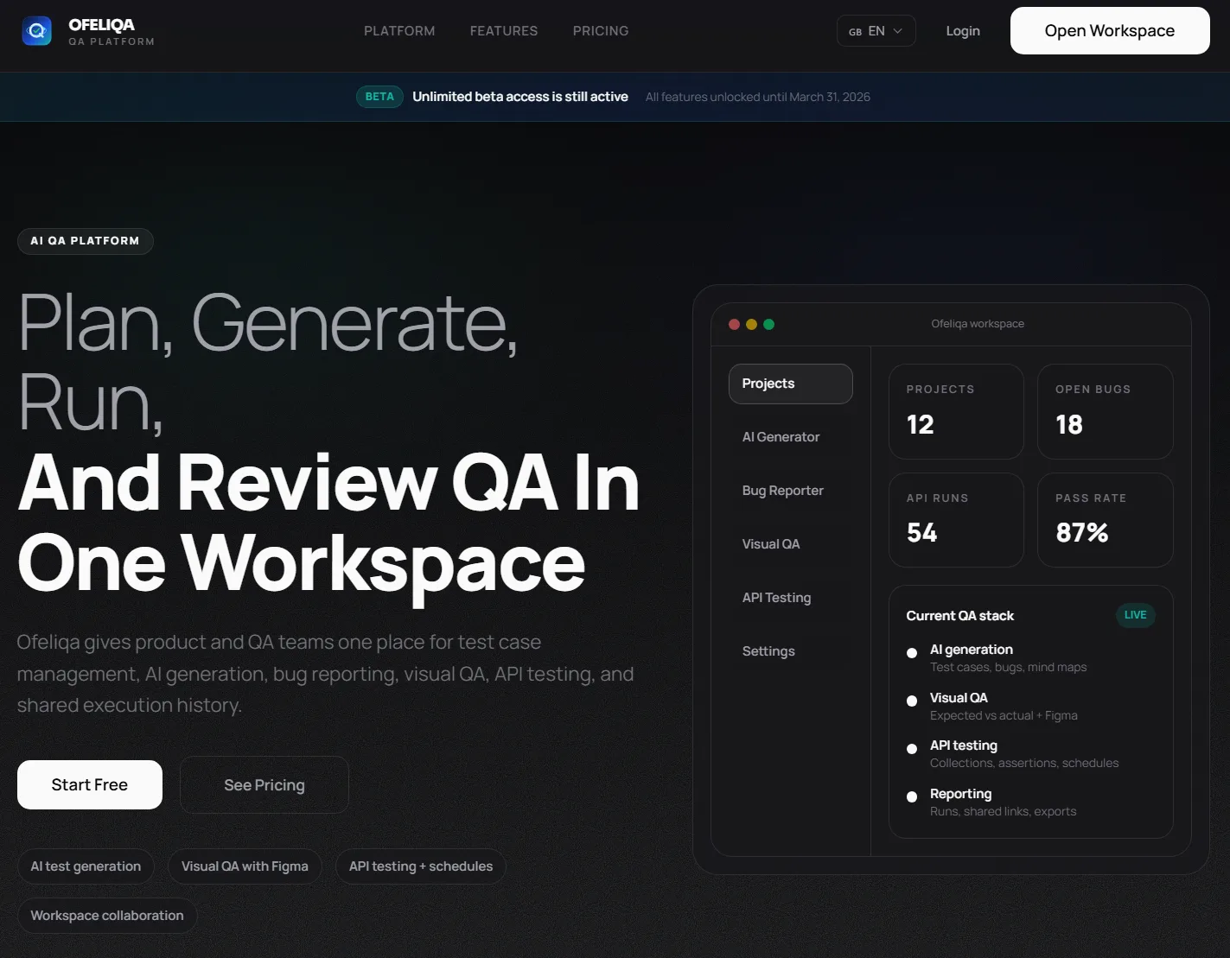This screenshot has height=958, width=1230.
Task: Click the AI generation bullet indicator
Action: [912, 654]
